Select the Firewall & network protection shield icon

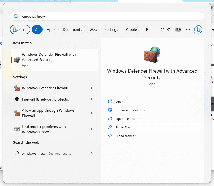(x=17, y=99)
